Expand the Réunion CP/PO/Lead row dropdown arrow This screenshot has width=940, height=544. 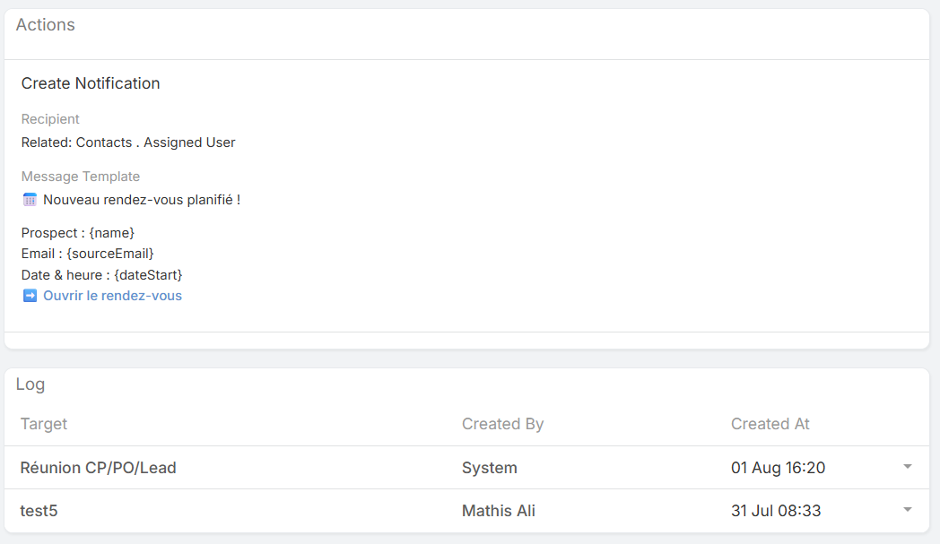coord(907,467)
